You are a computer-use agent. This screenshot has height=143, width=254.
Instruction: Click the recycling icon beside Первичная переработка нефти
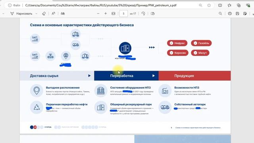pyautogui.click(x=37, y=107)
